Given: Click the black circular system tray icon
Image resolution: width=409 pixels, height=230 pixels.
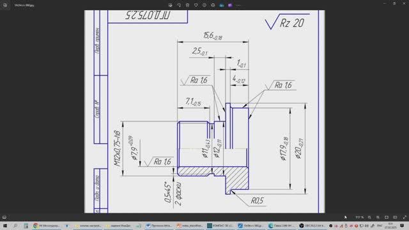Looking at the screenshot, I should 331,226.
